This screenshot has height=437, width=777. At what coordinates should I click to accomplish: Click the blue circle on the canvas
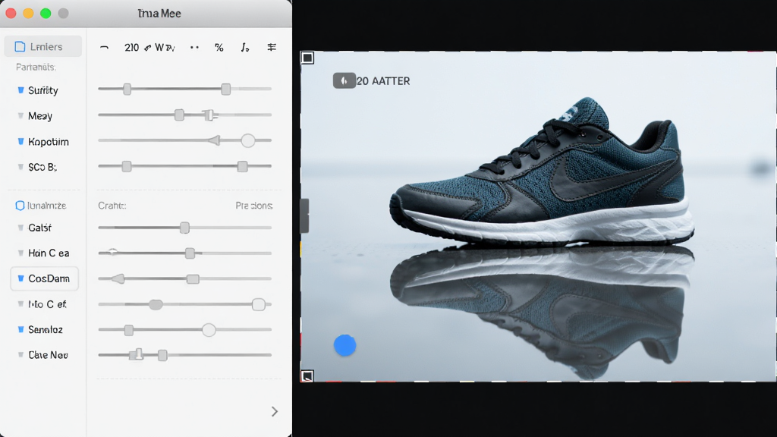coord(345,345)
